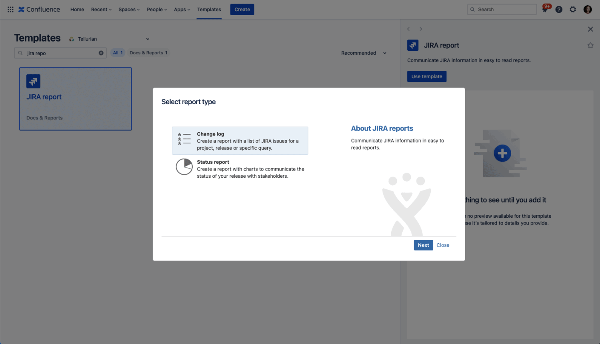Screen dimensions: 600x344
Task: Filter by Docs & Reports category
Action: 148,53
